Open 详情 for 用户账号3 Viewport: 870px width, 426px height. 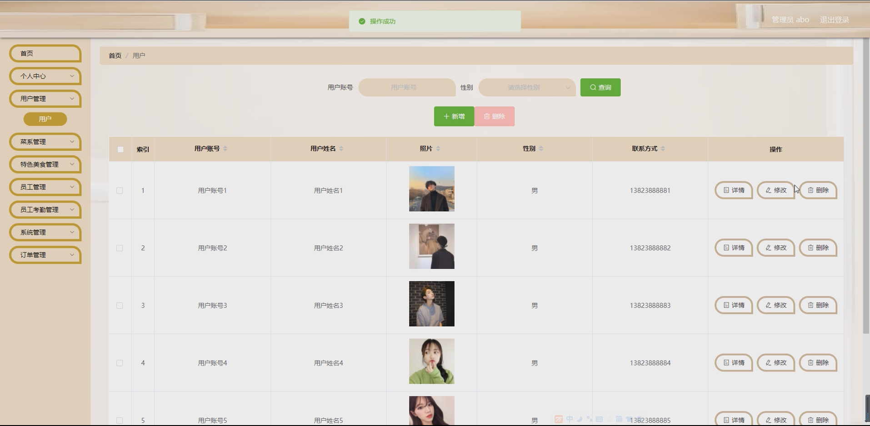(x=734, y=305)
